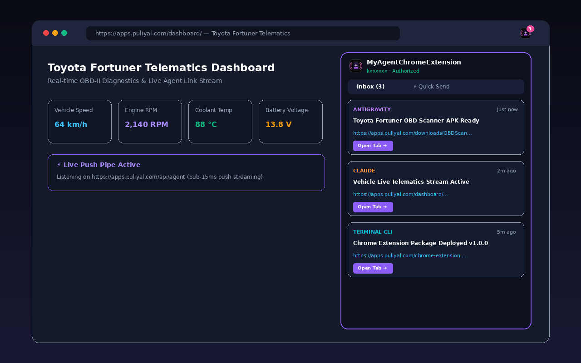Click the '2m ago' timestamp
Image resolution: width=581 pixels, height=363 pixels.
point(507,171)
